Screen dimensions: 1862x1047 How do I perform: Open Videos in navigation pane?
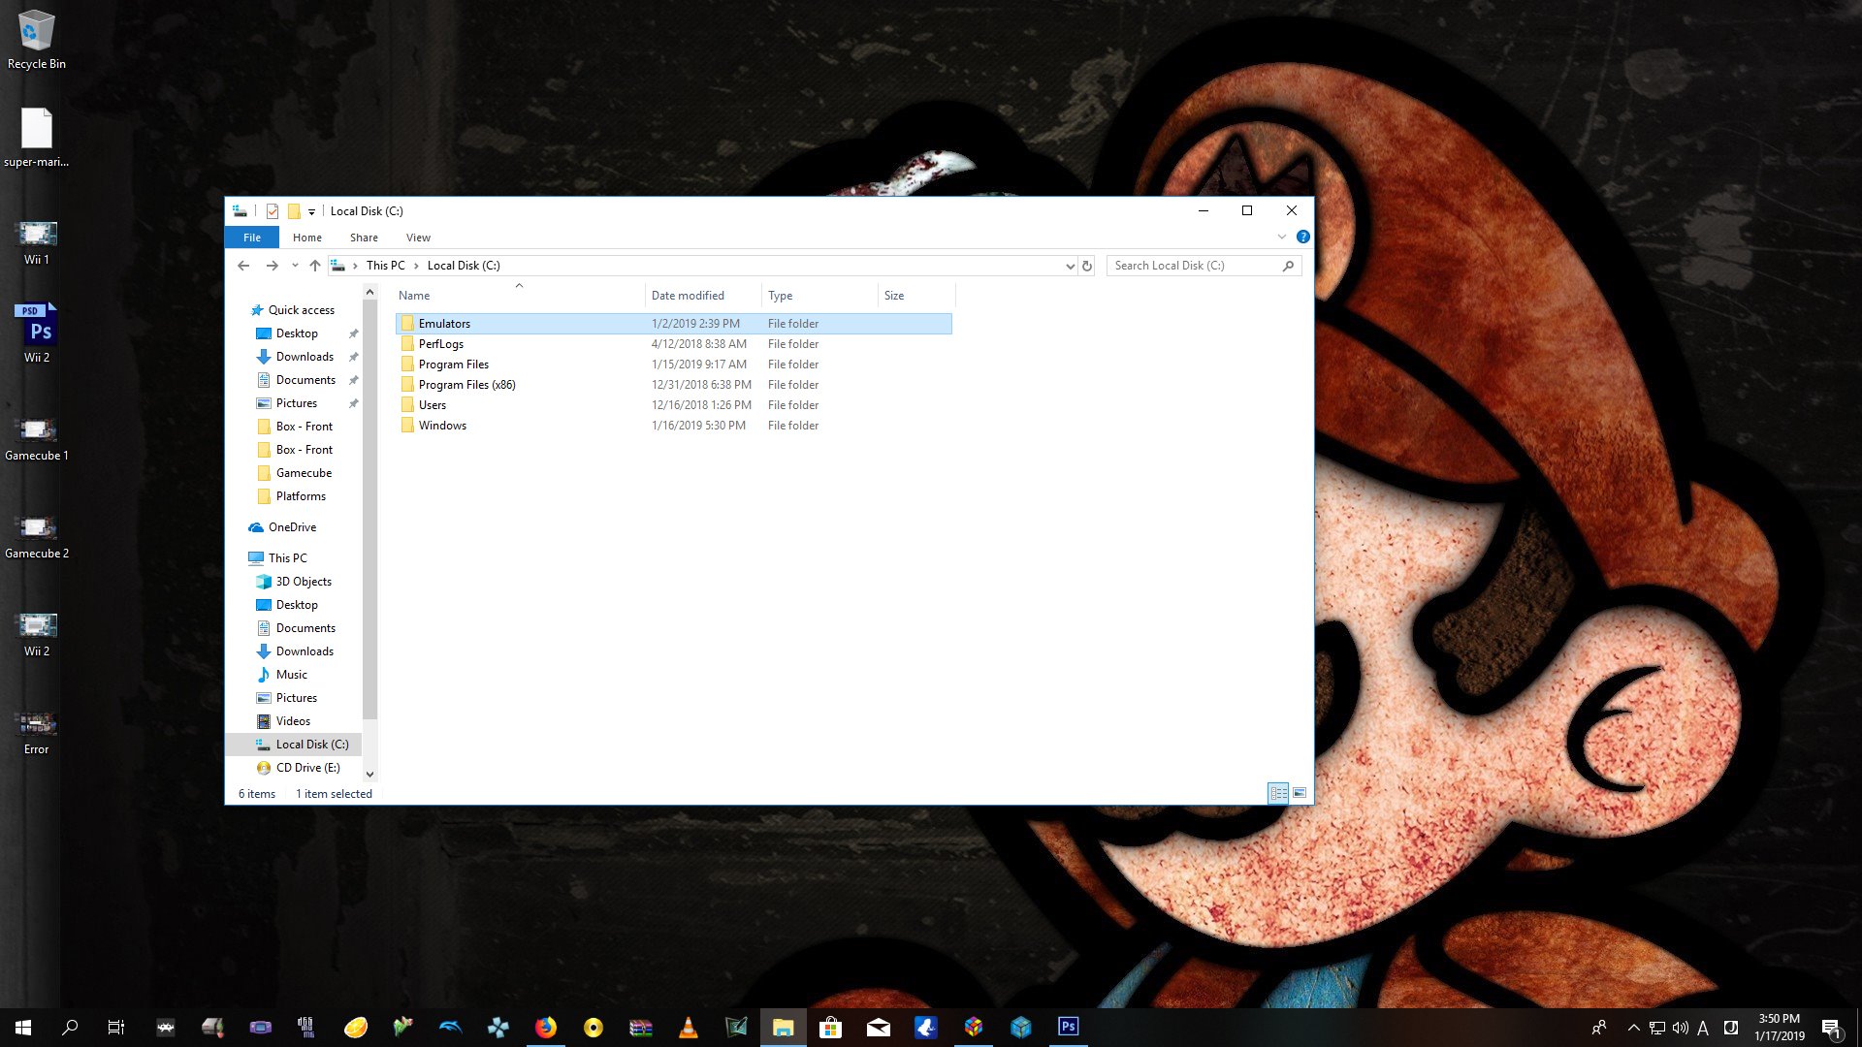pos(292,721)
